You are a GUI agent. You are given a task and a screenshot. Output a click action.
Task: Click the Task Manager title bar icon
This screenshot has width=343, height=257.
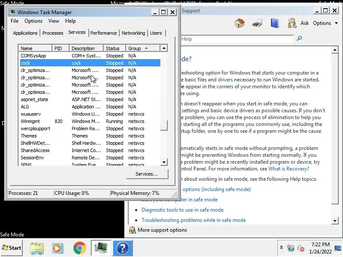(13, 12)
